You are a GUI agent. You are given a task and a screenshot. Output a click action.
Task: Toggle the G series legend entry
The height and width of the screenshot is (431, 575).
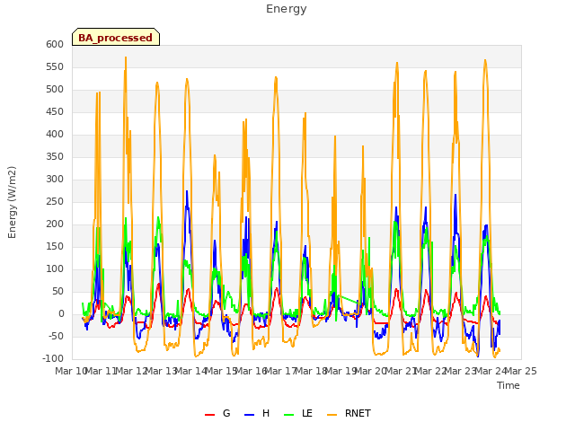(x=217, y=413)
